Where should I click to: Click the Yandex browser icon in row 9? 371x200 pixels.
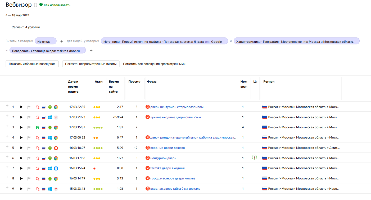(x=56, y=189)
